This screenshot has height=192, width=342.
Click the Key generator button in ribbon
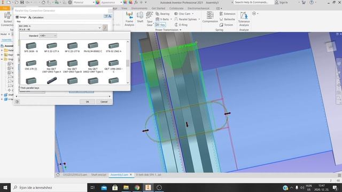(x=160, y=25)
